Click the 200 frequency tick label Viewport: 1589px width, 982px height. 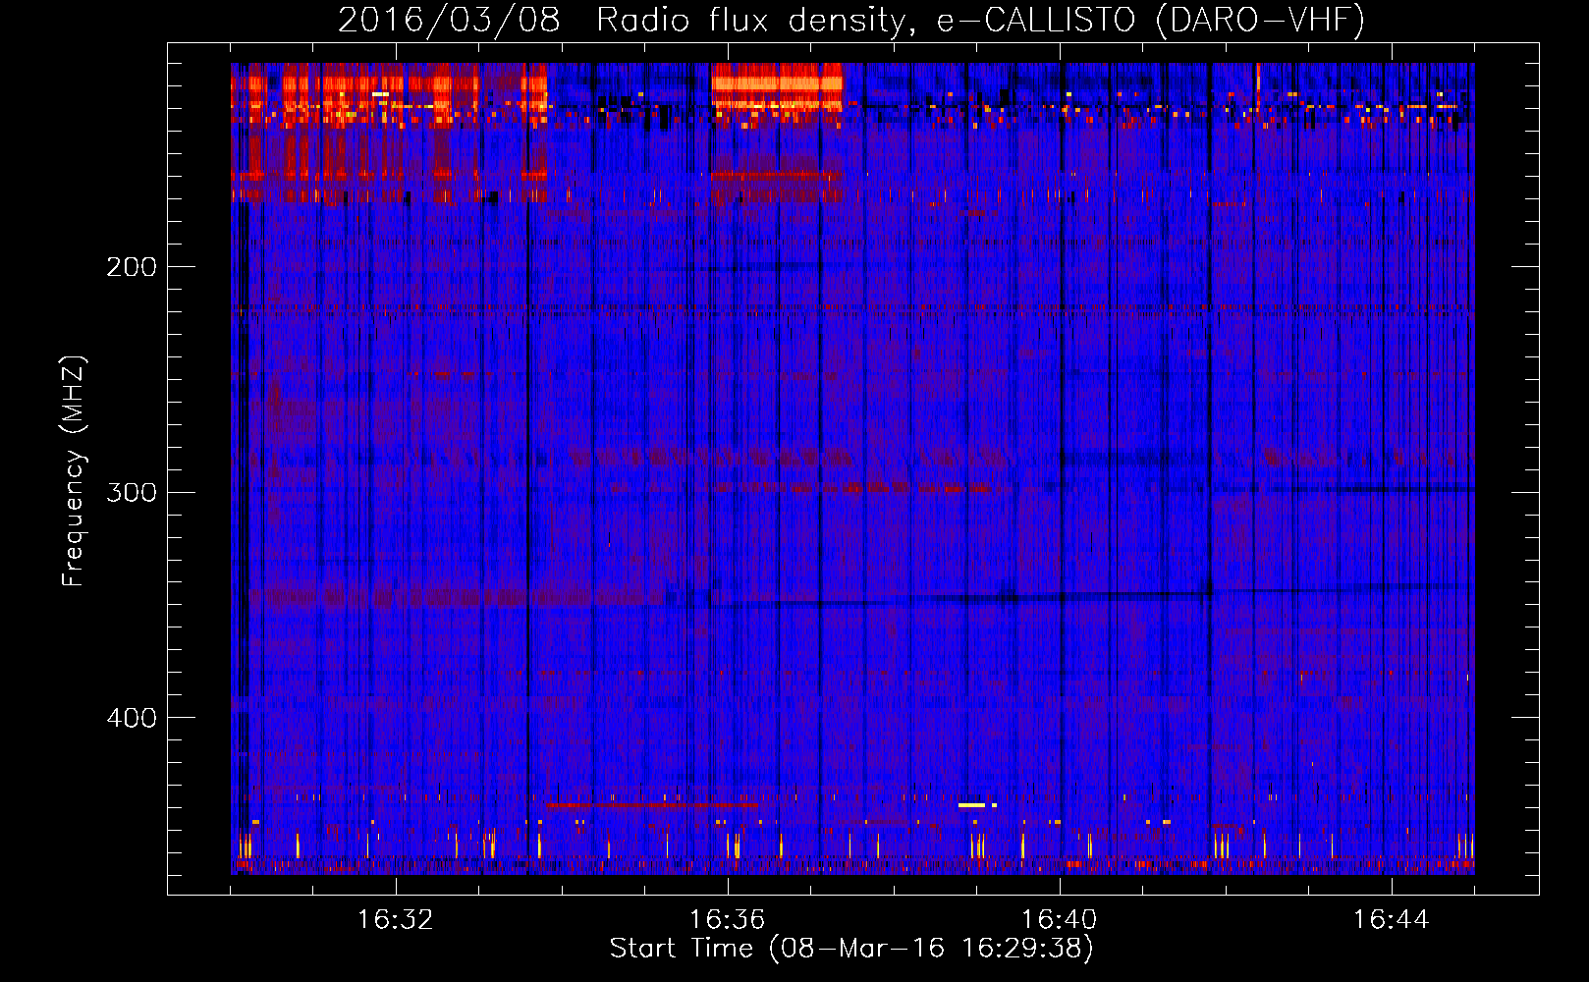[x=132, y=266]
